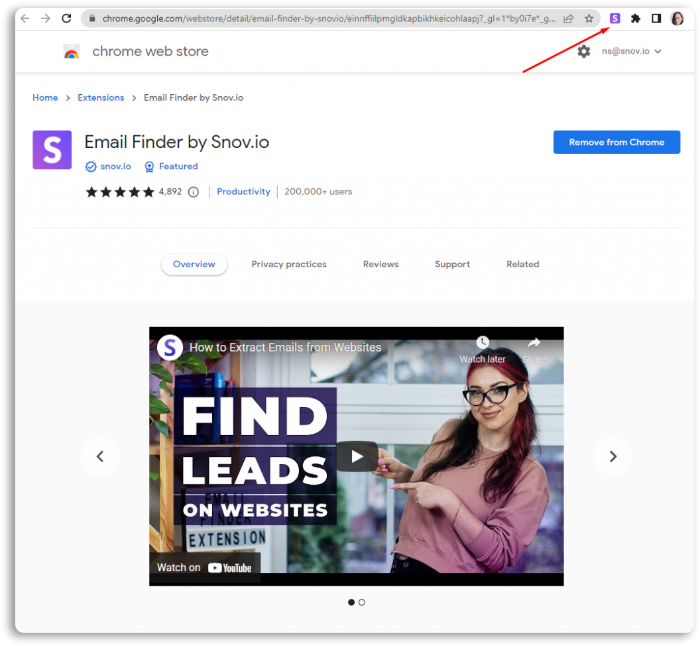Open the Reviews tab
Image resolution: width=700 pixels, height=646 pixels.
click(380, 264)
